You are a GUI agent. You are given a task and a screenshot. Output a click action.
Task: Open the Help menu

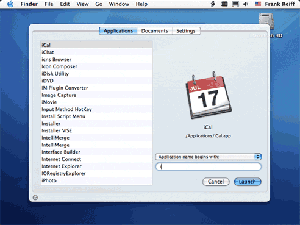(141, 4)
